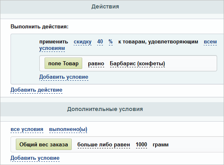224x165 pixels.
Task: Click the 'Общий вес заказа' condition button
Action: click(44, 144)
